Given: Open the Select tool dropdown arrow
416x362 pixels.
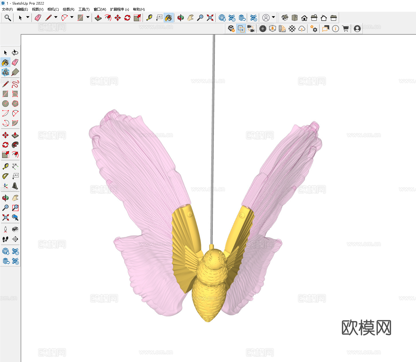Looking at the screenshot, I should 27,17.
